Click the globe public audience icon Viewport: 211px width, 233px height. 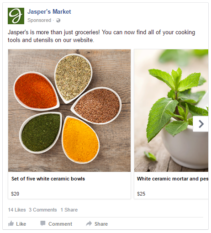click(58, 20)
